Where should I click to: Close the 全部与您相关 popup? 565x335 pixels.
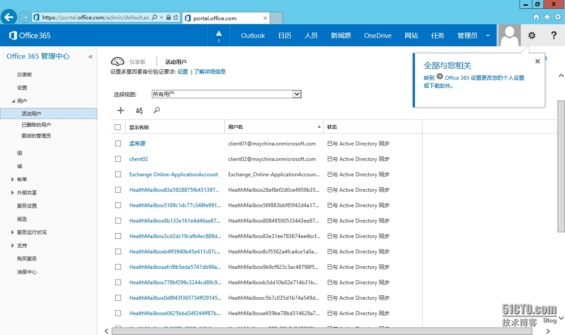coord(537,62)
